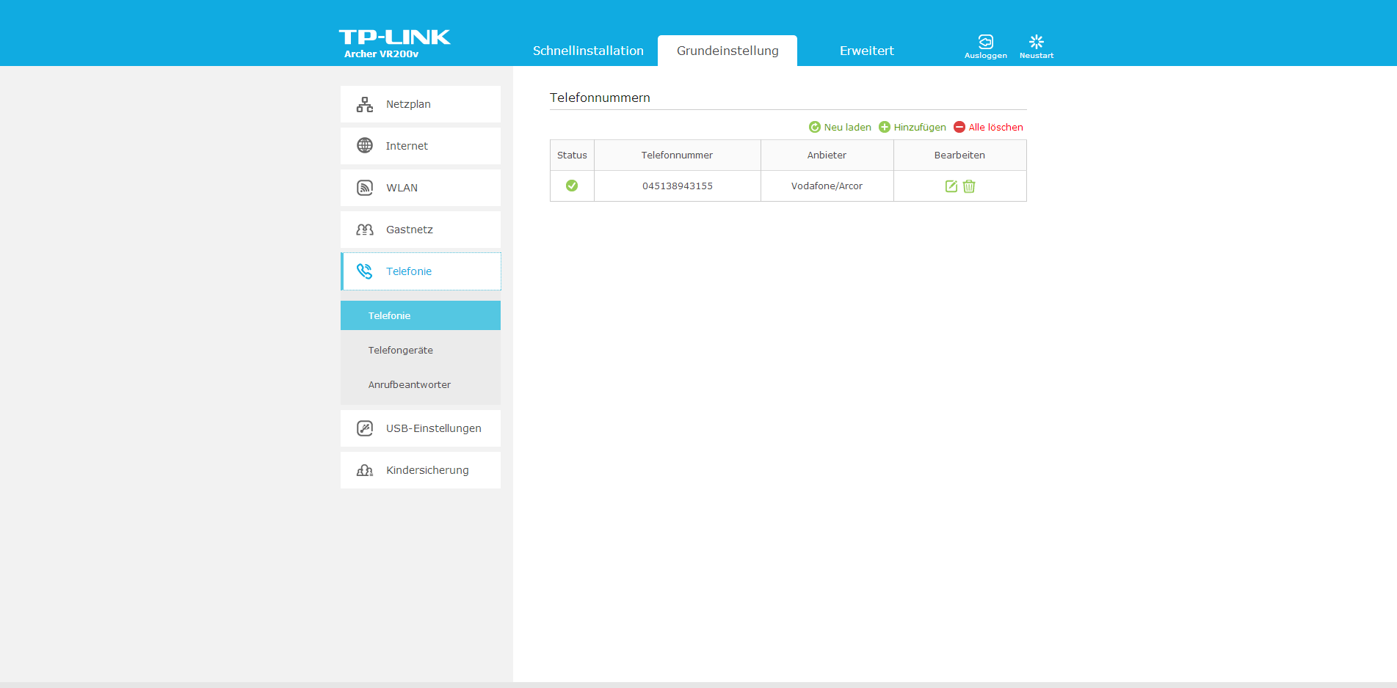1397x688 pixels.
Task: Click the Ausloggen logout icon
Action: coord(985,43)
